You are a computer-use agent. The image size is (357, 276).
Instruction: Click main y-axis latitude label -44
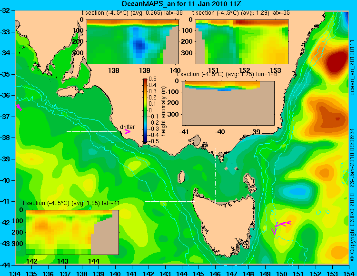coord(5,265)
